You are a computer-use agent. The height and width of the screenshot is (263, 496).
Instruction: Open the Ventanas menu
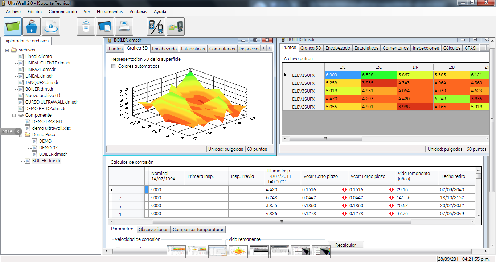(138, 12)
